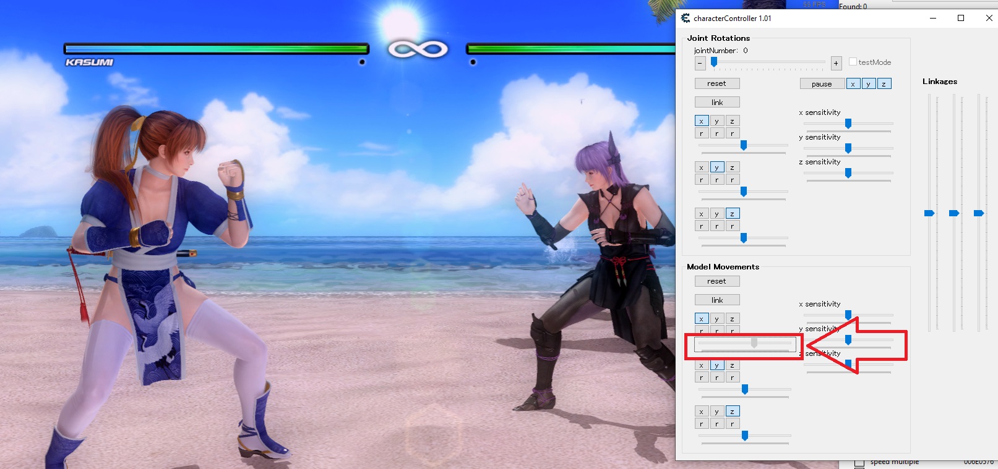Toggle the x button beside pause
The height and width of the screenshot is (469, 998).
pyautogui.click(x=853, y=84)
